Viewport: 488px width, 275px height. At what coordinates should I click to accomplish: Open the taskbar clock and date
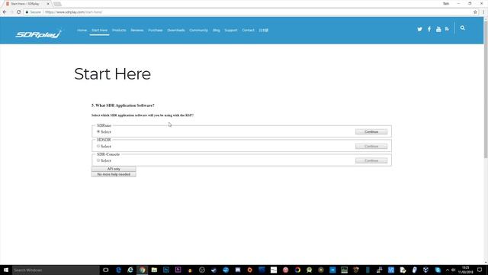tap(466, 270)
